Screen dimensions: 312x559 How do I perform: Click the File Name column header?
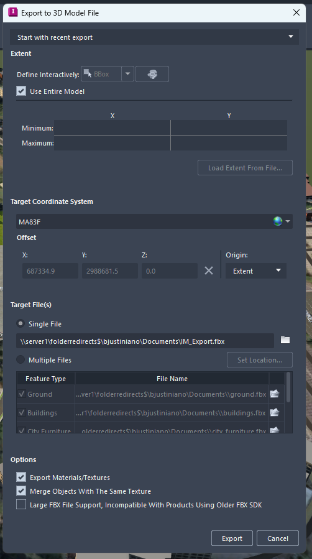172,379
